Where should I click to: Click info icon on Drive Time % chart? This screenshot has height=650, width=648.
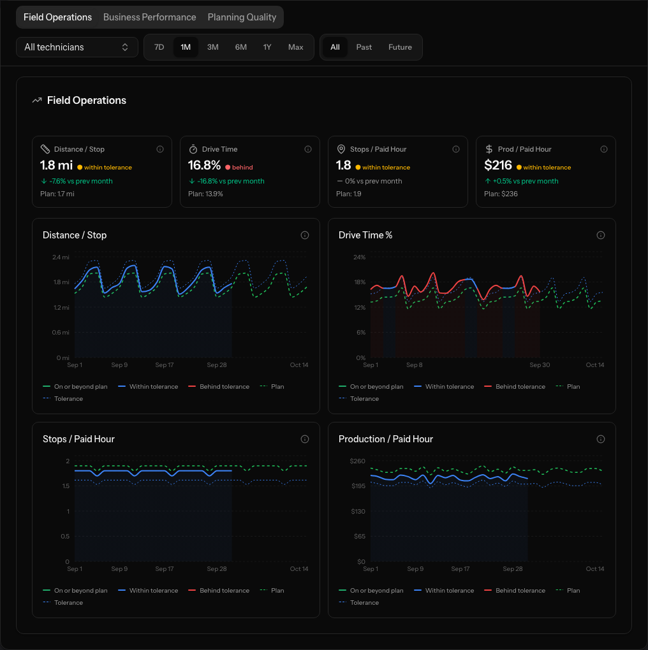click(x=601, y=235)
